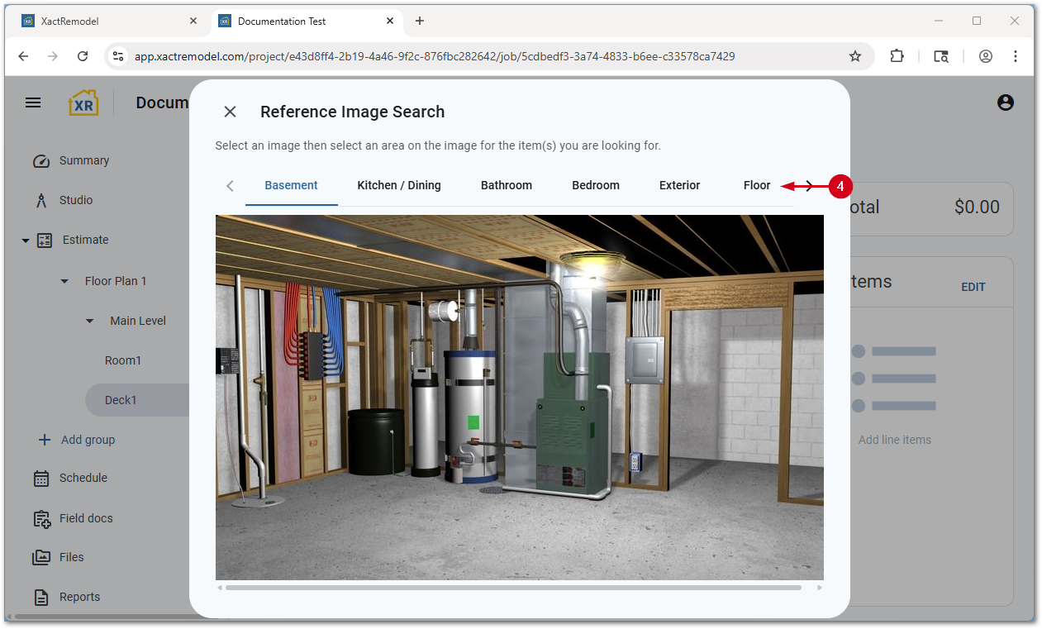The height and width of the screenshot is (629, 1042).
Task: Open Studio from the sidebar
Action: coord(40,200)
